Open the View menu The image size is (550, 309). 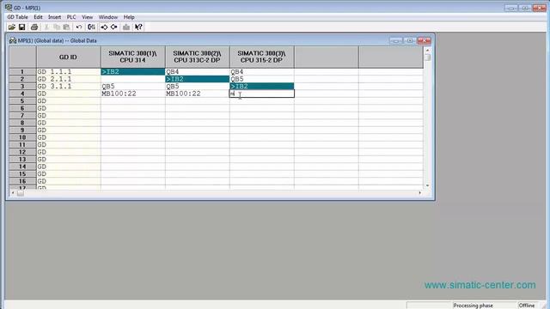[88, 17]
